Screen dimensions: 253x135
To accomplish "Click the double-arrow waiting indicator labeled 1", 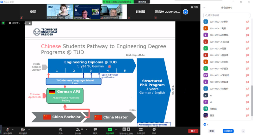I will [x=205, y=124].
